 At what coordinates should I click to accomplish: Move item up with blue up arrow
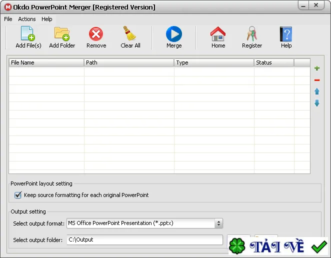coord(317,91)
